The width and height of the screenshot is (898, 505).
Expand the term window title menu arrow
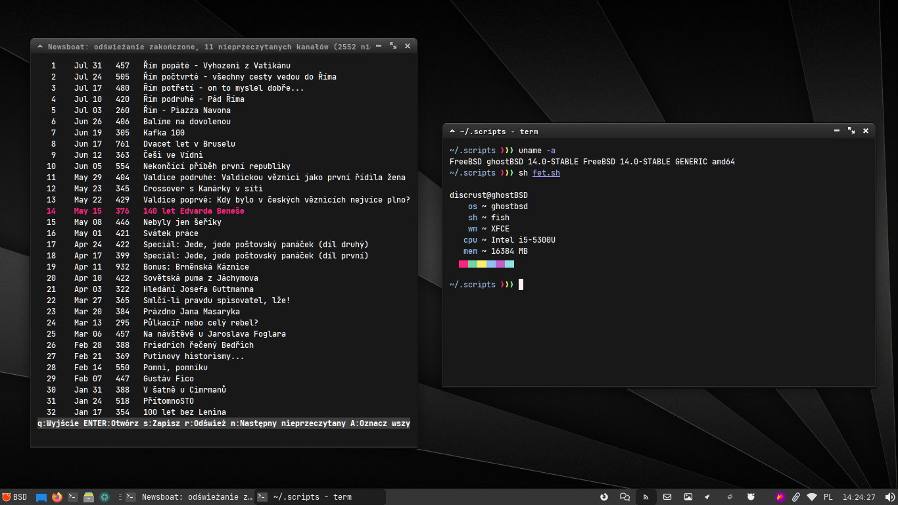tap(452, 132)
